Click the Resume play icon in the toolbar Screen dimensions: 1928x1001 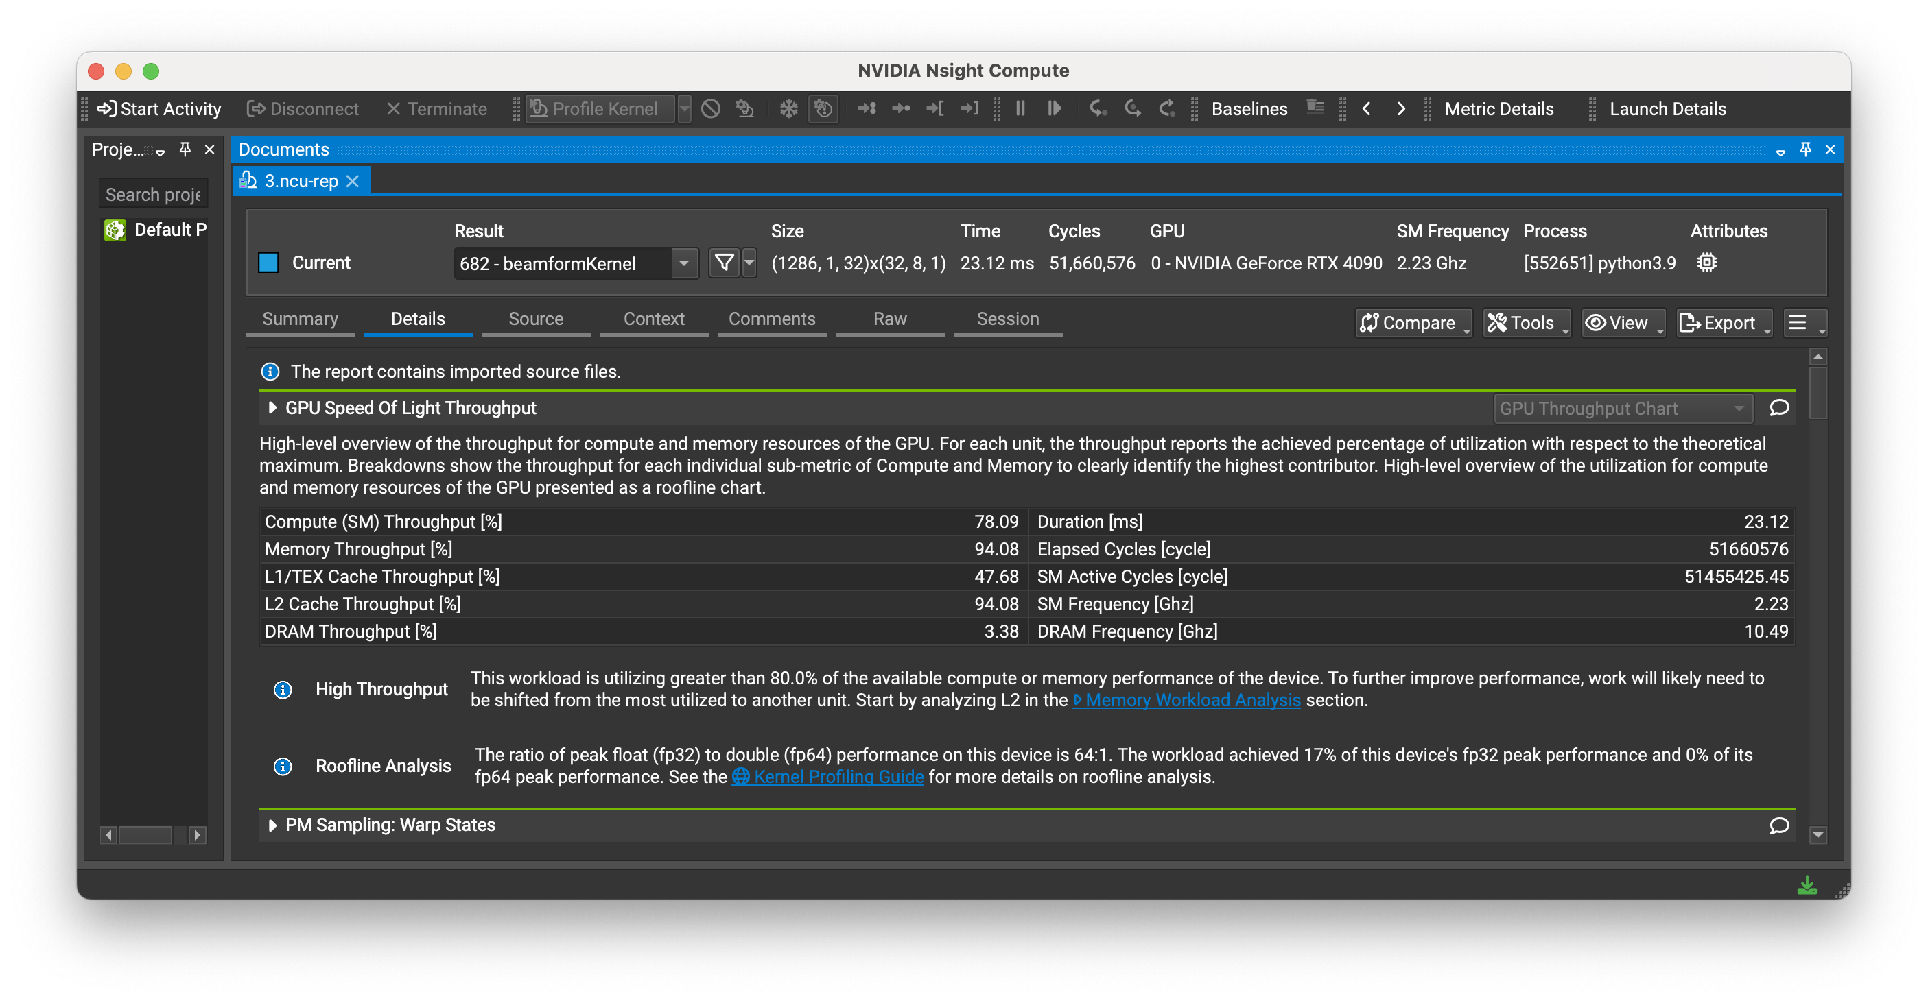(x=1055, y=109)
